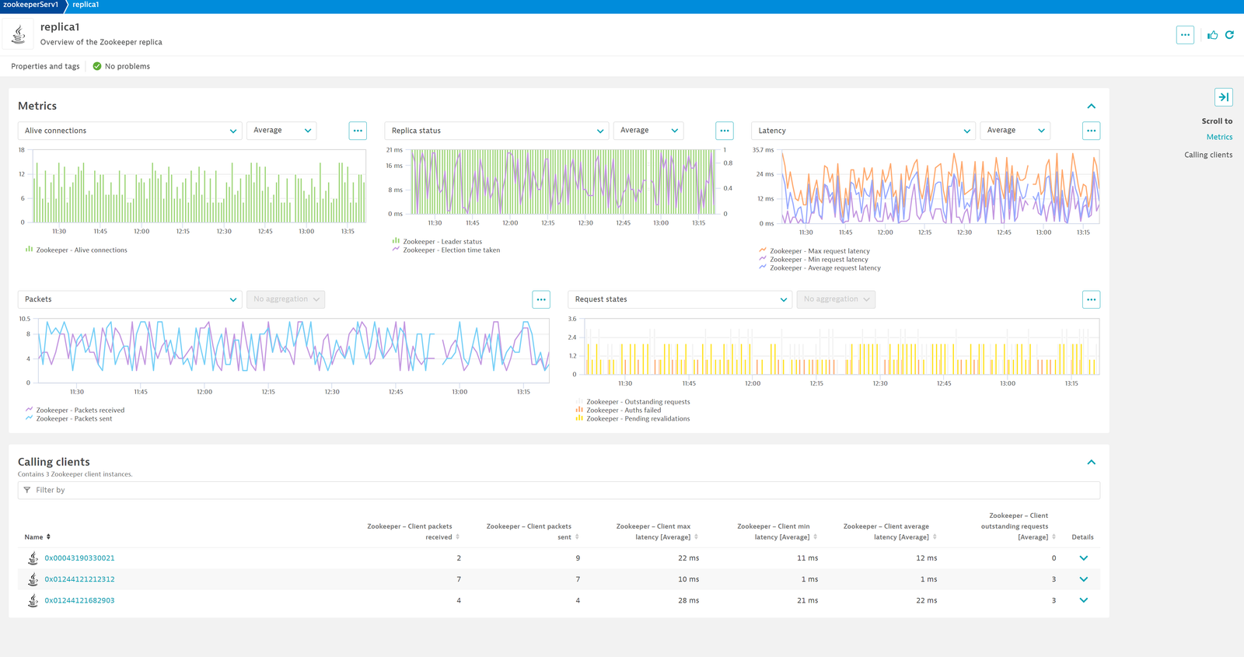Screen dimensions: 1244x657
Task: Select replica1 breadcrumb item
Action: 86,5
